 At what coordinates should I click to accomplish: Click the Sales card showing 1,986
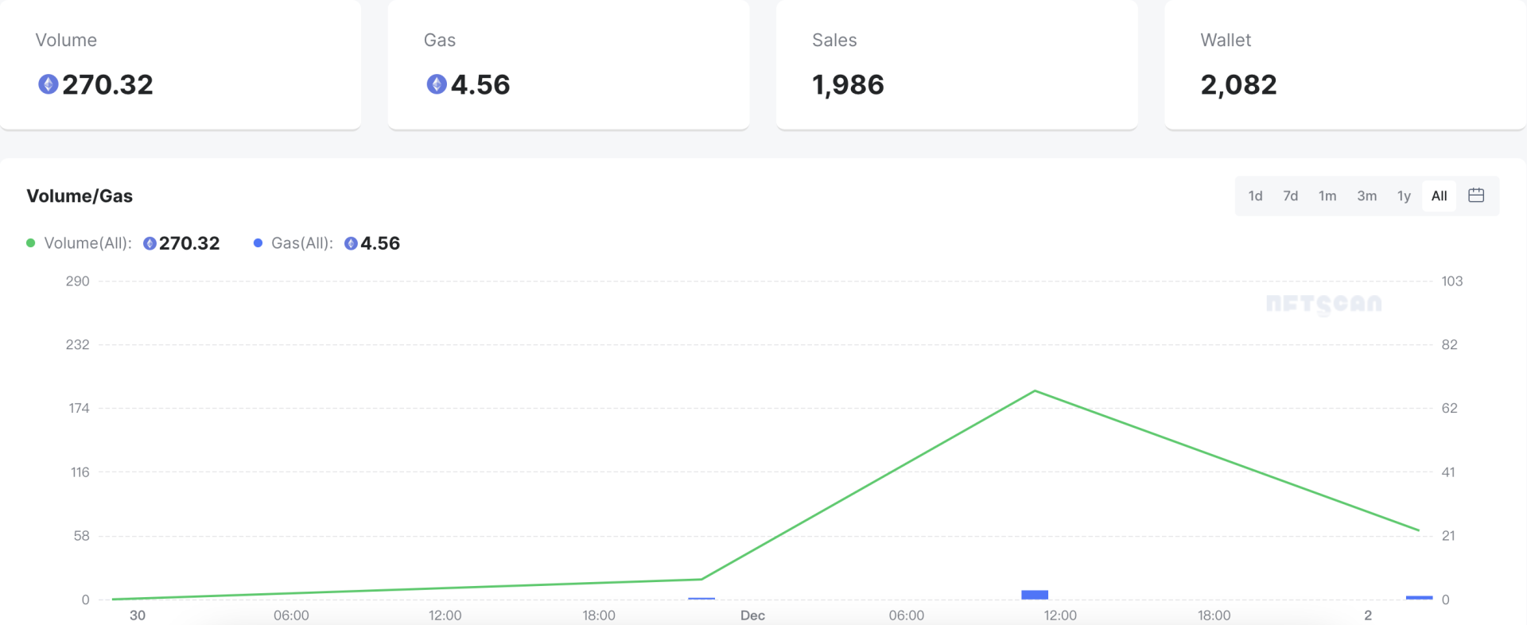[x=956, y=65]
